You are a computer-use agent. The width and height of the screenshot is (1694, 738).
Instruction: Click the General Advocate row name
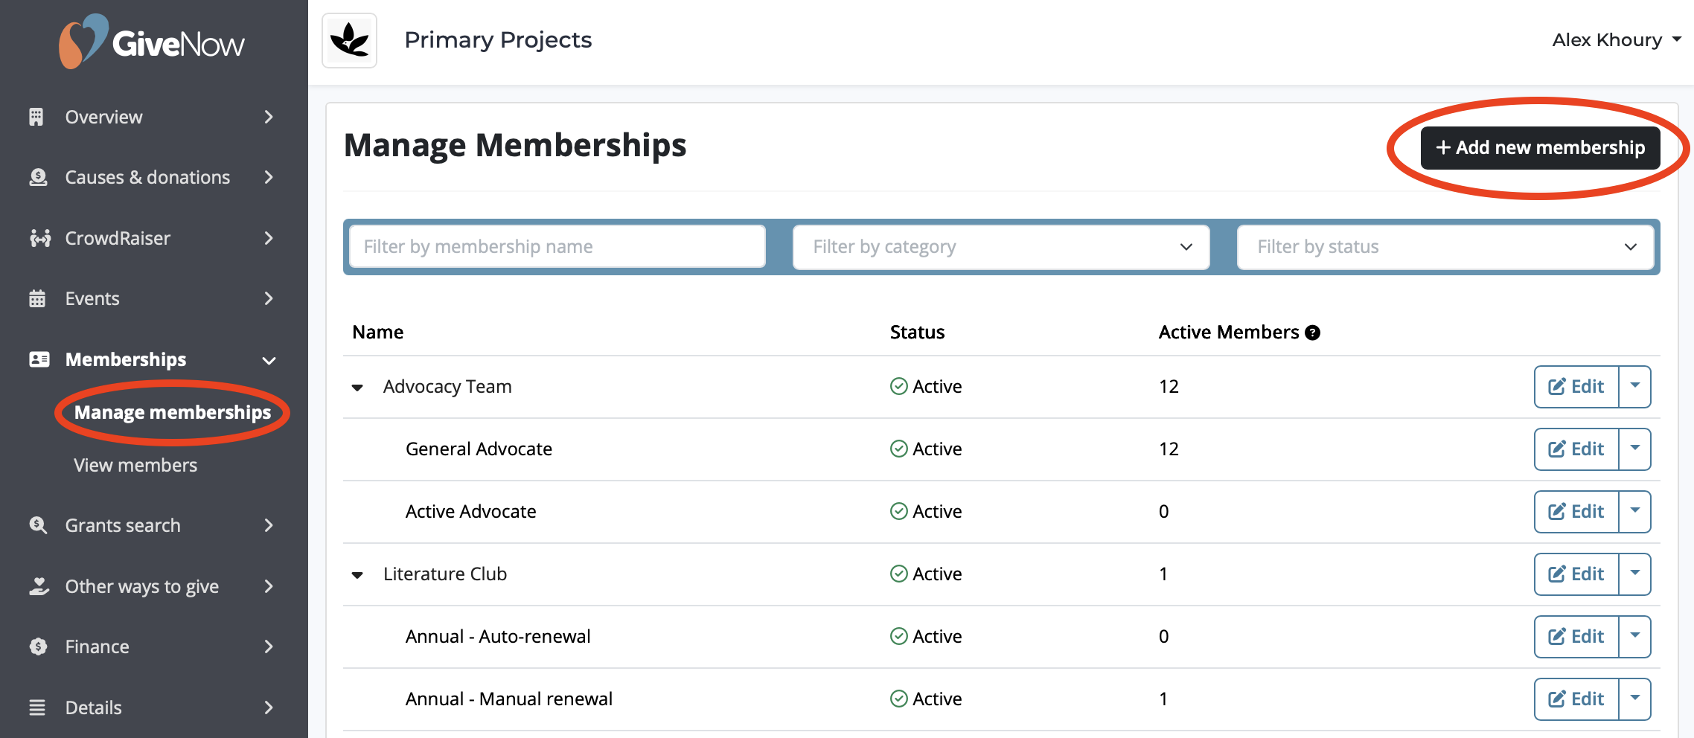coord(479,449)
